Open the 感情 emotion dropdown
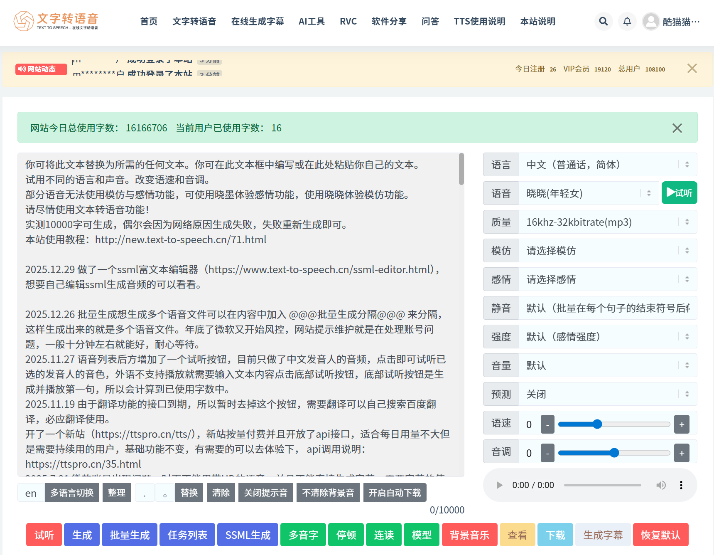 pyautogui.click(x=607, y=279)
